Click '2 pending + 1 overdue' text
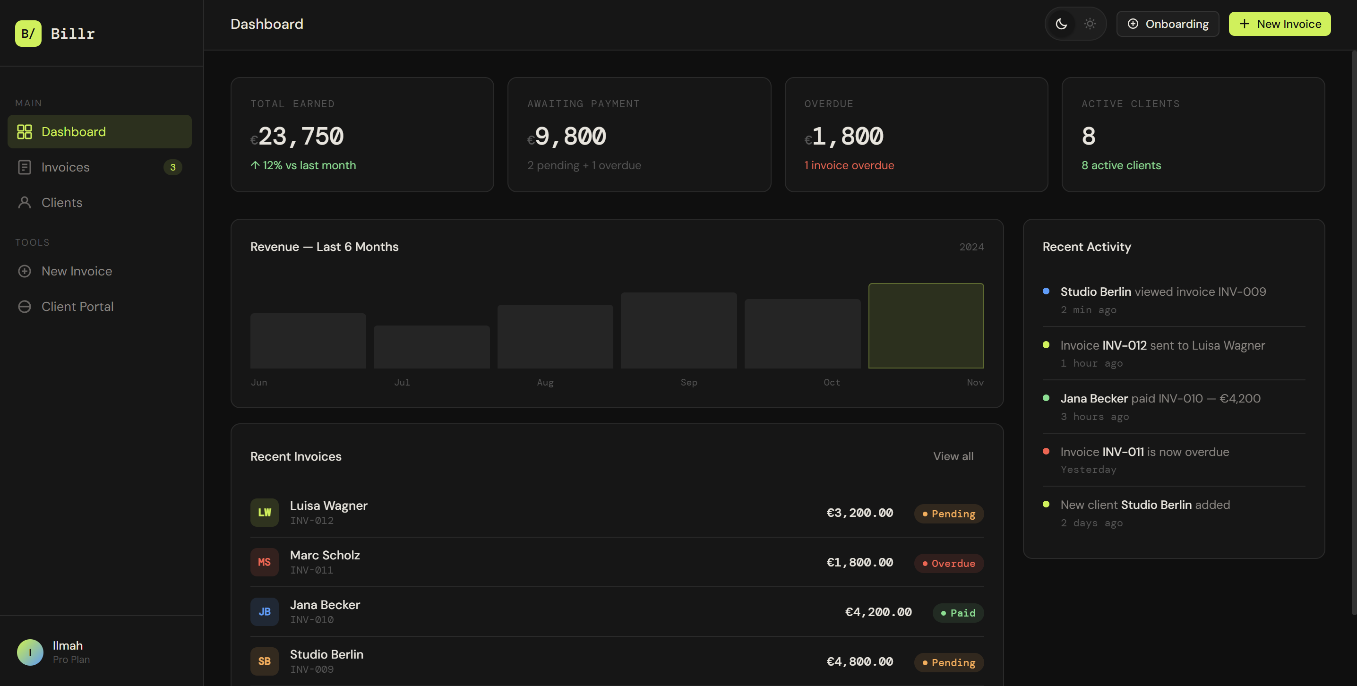Viewport: 1357px width, 686px height. [584, 165]
